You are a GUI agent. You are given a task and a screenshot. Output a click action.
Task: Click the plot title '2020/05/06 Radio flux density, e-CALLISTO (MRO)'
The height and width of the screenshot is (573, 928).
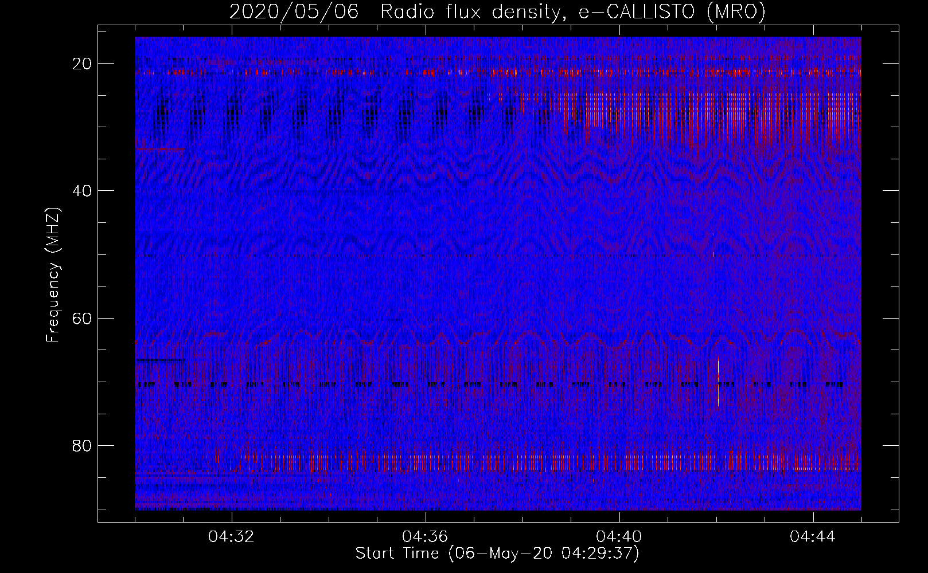tap(497, 11)
